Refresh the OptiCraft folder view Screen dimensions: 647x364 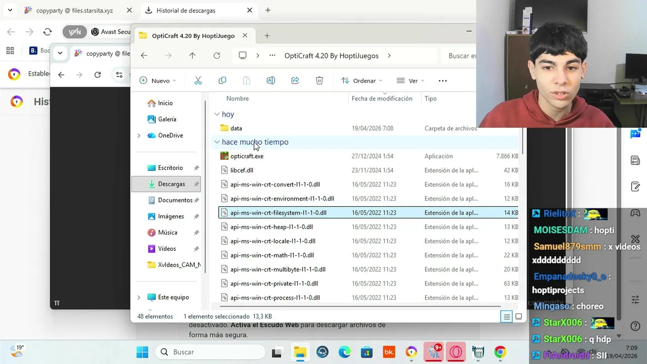click(x=217, y=56)
